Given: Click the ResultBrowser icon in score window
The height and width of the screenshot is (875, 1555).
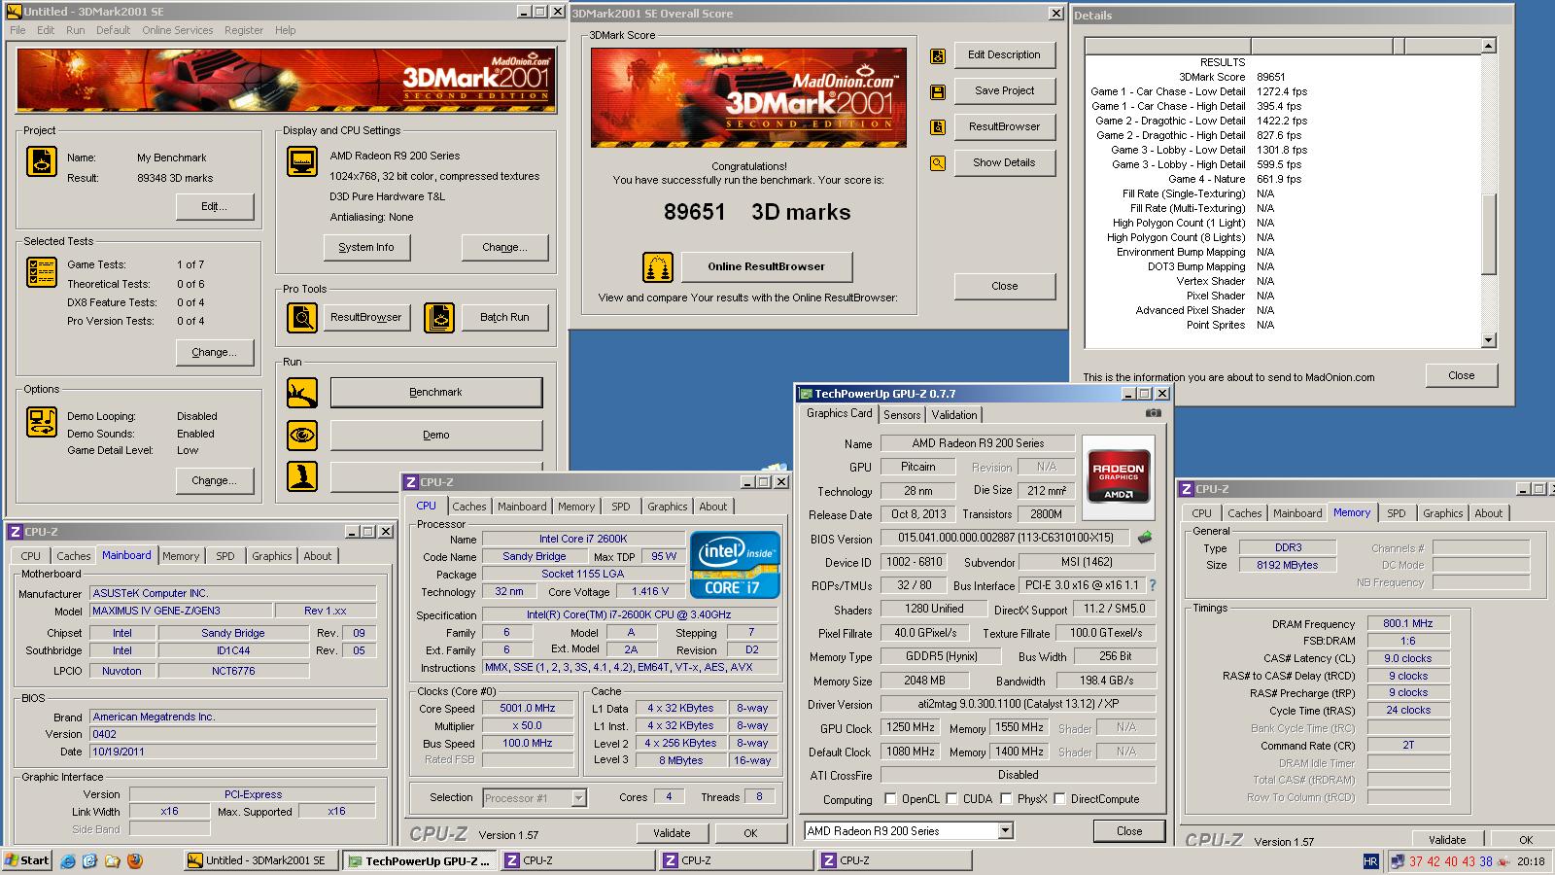Looking at the screenshot, I should coord(938,127).
